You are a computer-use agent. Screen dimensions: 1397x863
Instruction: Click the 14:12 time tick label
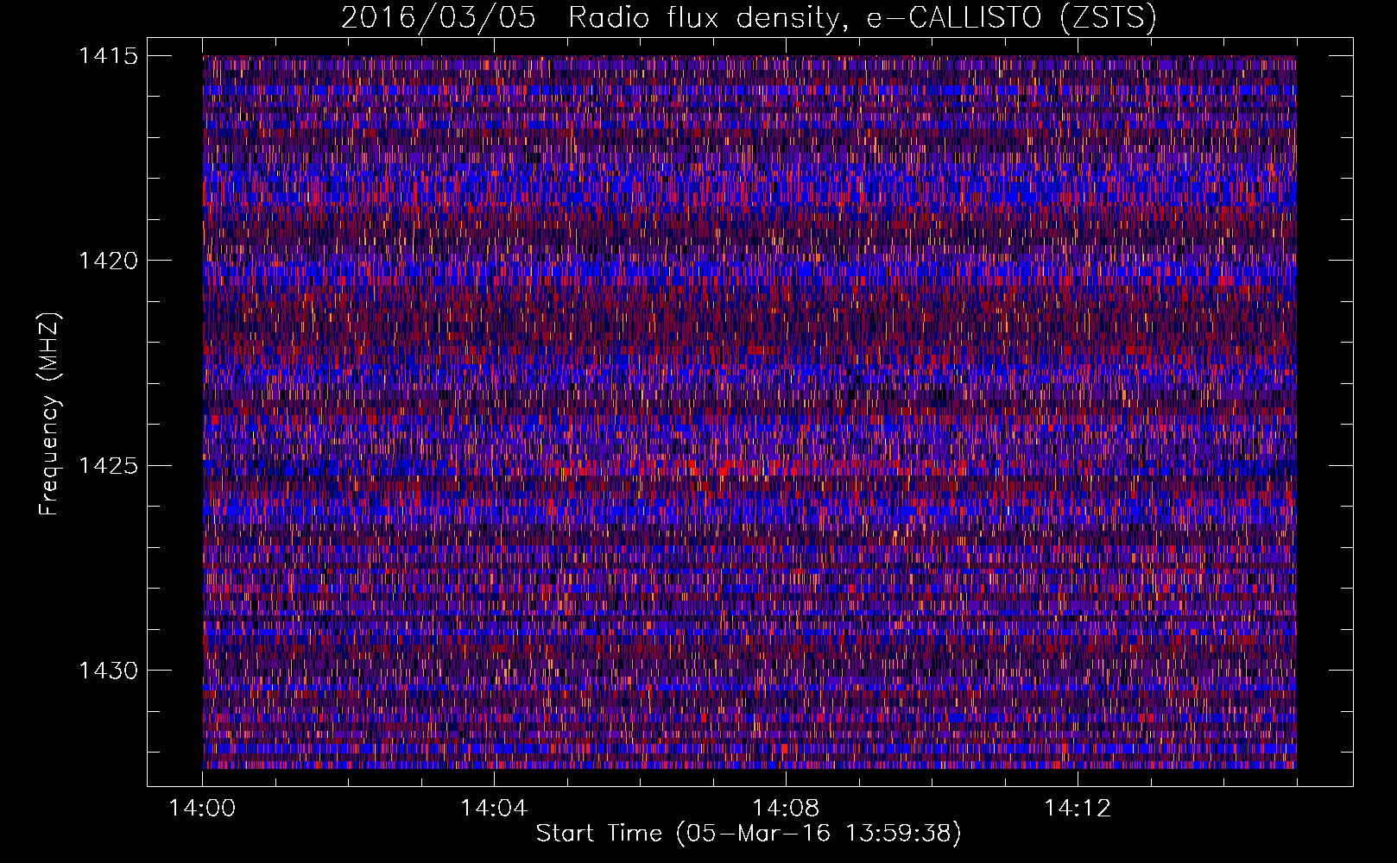1078,809
